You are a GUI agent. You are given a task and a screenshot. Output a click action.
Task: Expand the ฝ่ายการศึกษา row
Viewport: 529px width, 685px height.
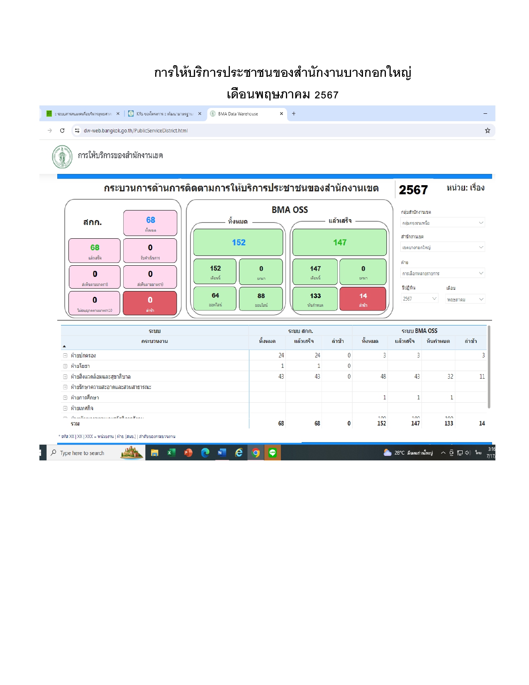coord(65,398)
